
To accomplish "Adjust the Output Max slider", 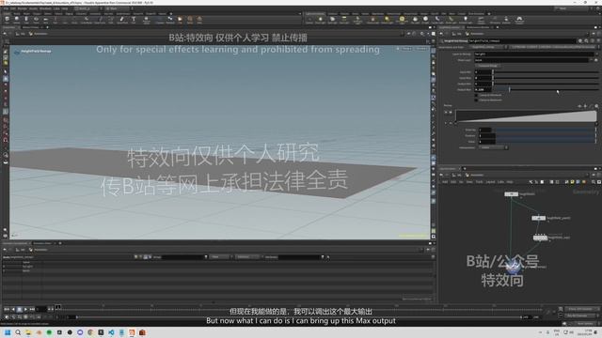I will coord(546,90).
